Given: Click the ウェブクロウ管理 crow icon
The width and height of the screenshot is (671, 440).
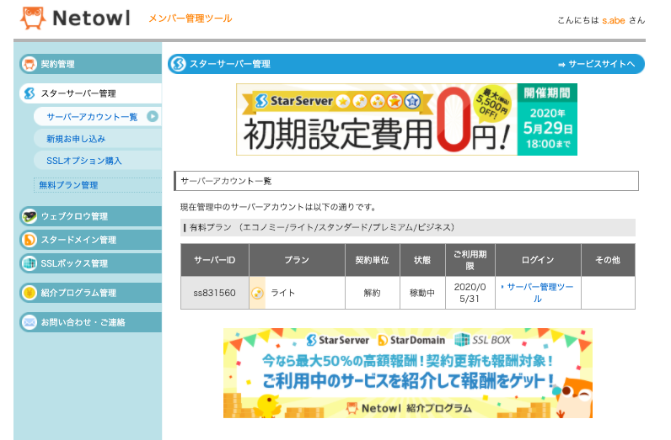Looking at the screenshot, I should pyautogui.click(x=29, y=216).
